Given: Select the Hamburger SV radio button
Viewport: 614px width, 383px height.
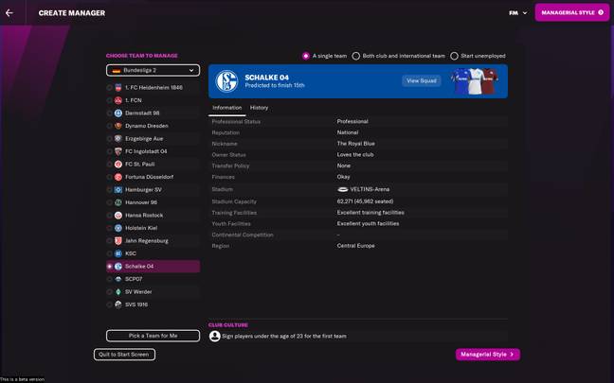Looking at the screenshot, I should (110, 190).
